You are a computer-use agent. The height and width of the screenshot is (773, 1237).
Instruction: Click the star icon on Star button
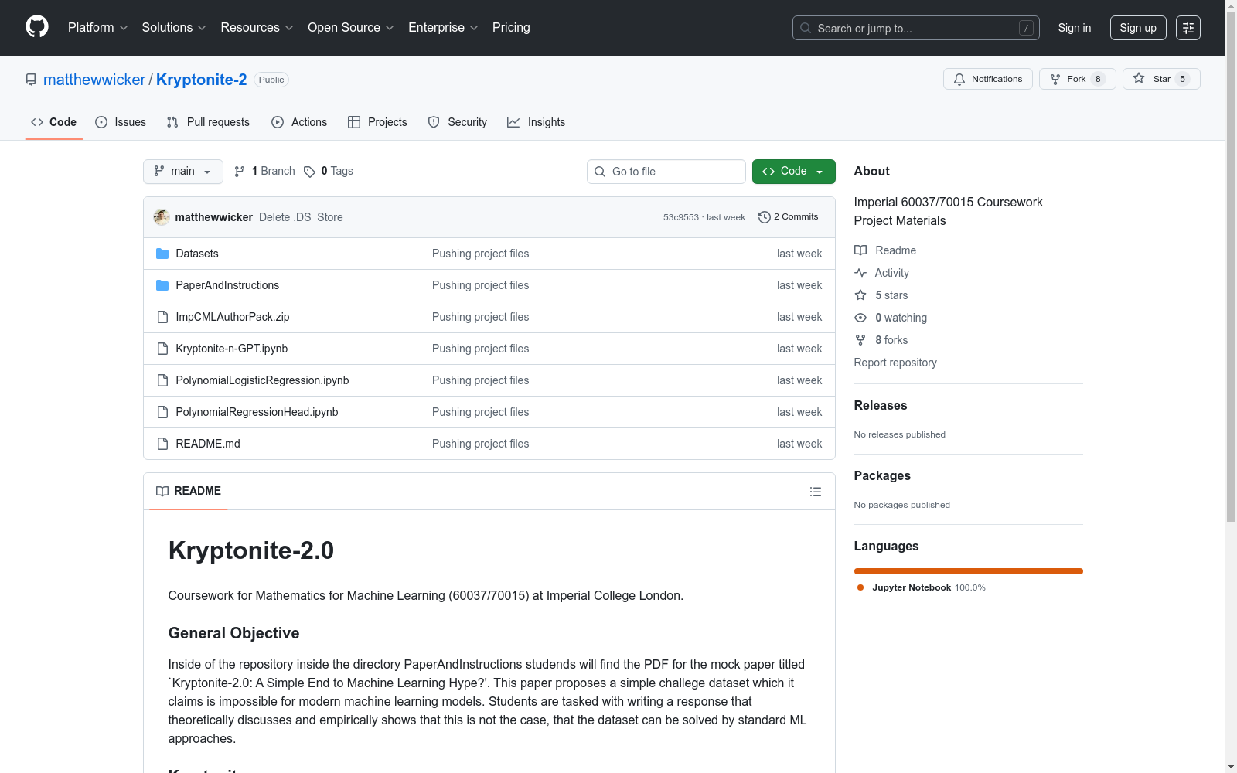point(1139,78)
